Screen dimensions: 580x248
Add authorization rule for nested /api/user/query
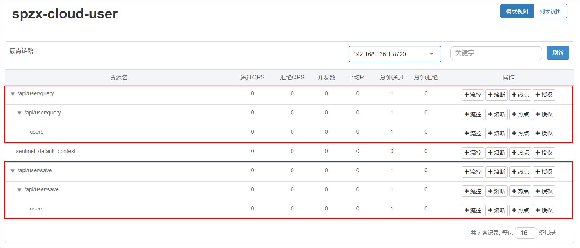544,114
